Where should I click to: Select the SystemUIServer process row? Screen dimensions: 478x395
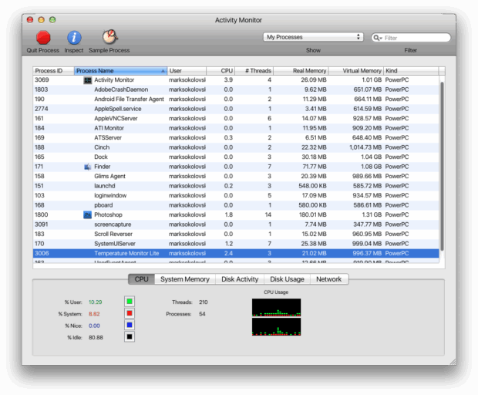click(x=231, y=243)
